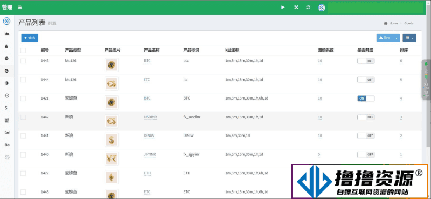
Task: Click the play icon in top bar
Action: click(283, 8)
